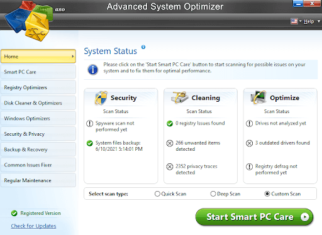This screenshot has width=322, height=235.
Task: Click the green check icon beside Registered Version
Action: tap(14, 213)
